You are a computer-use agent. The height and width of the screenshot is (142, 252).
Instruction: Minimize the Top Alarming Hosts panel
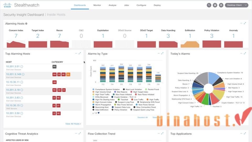tap(76, 53)
